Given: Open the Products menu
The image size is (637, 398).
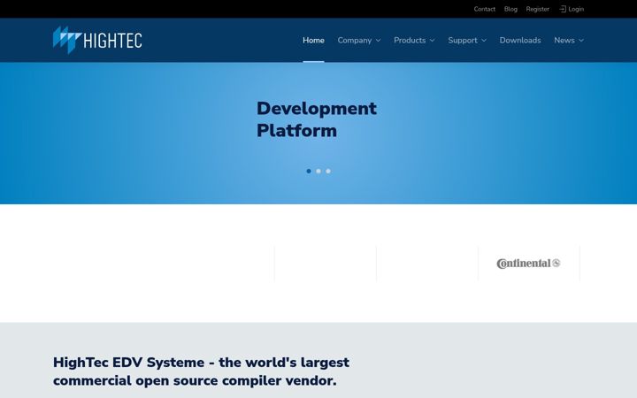Looking at the screenshot, I should [410, 40].
